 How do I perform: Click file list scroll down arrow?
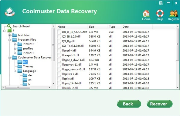click(178, 88)
